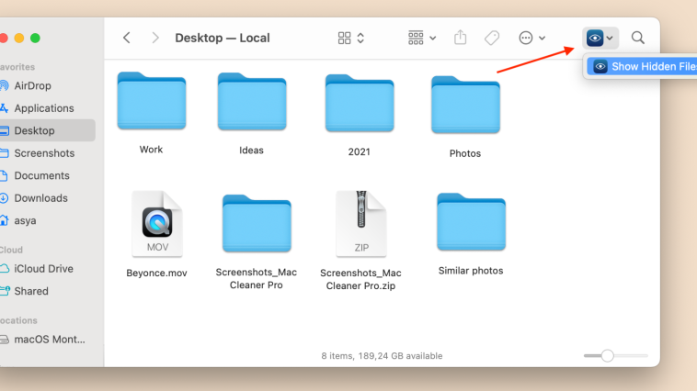Click the green fullscreen window button
The height and width of the screenshot is (391, 697).
pyautogui.click(x=35, y=39)
